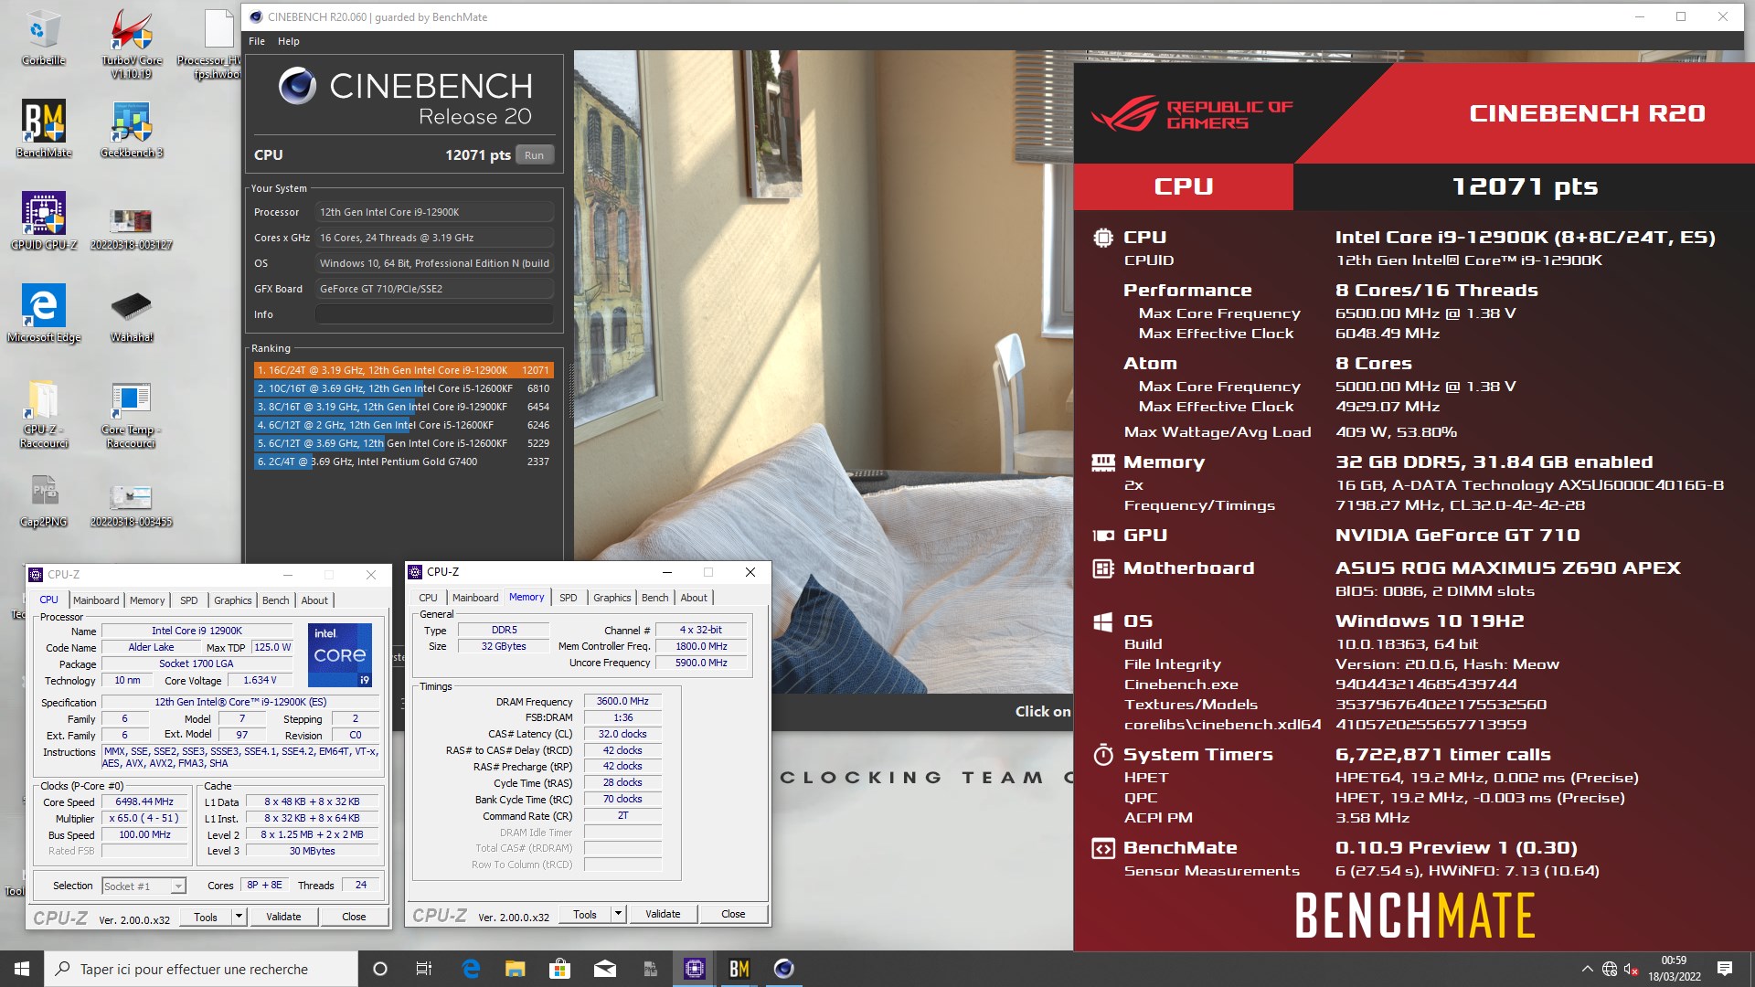The height and width of the screenshot is (987, 1755).
Task: Open the Graphics tab in right CPU-Z window
Action: click(x=612, y=598)
